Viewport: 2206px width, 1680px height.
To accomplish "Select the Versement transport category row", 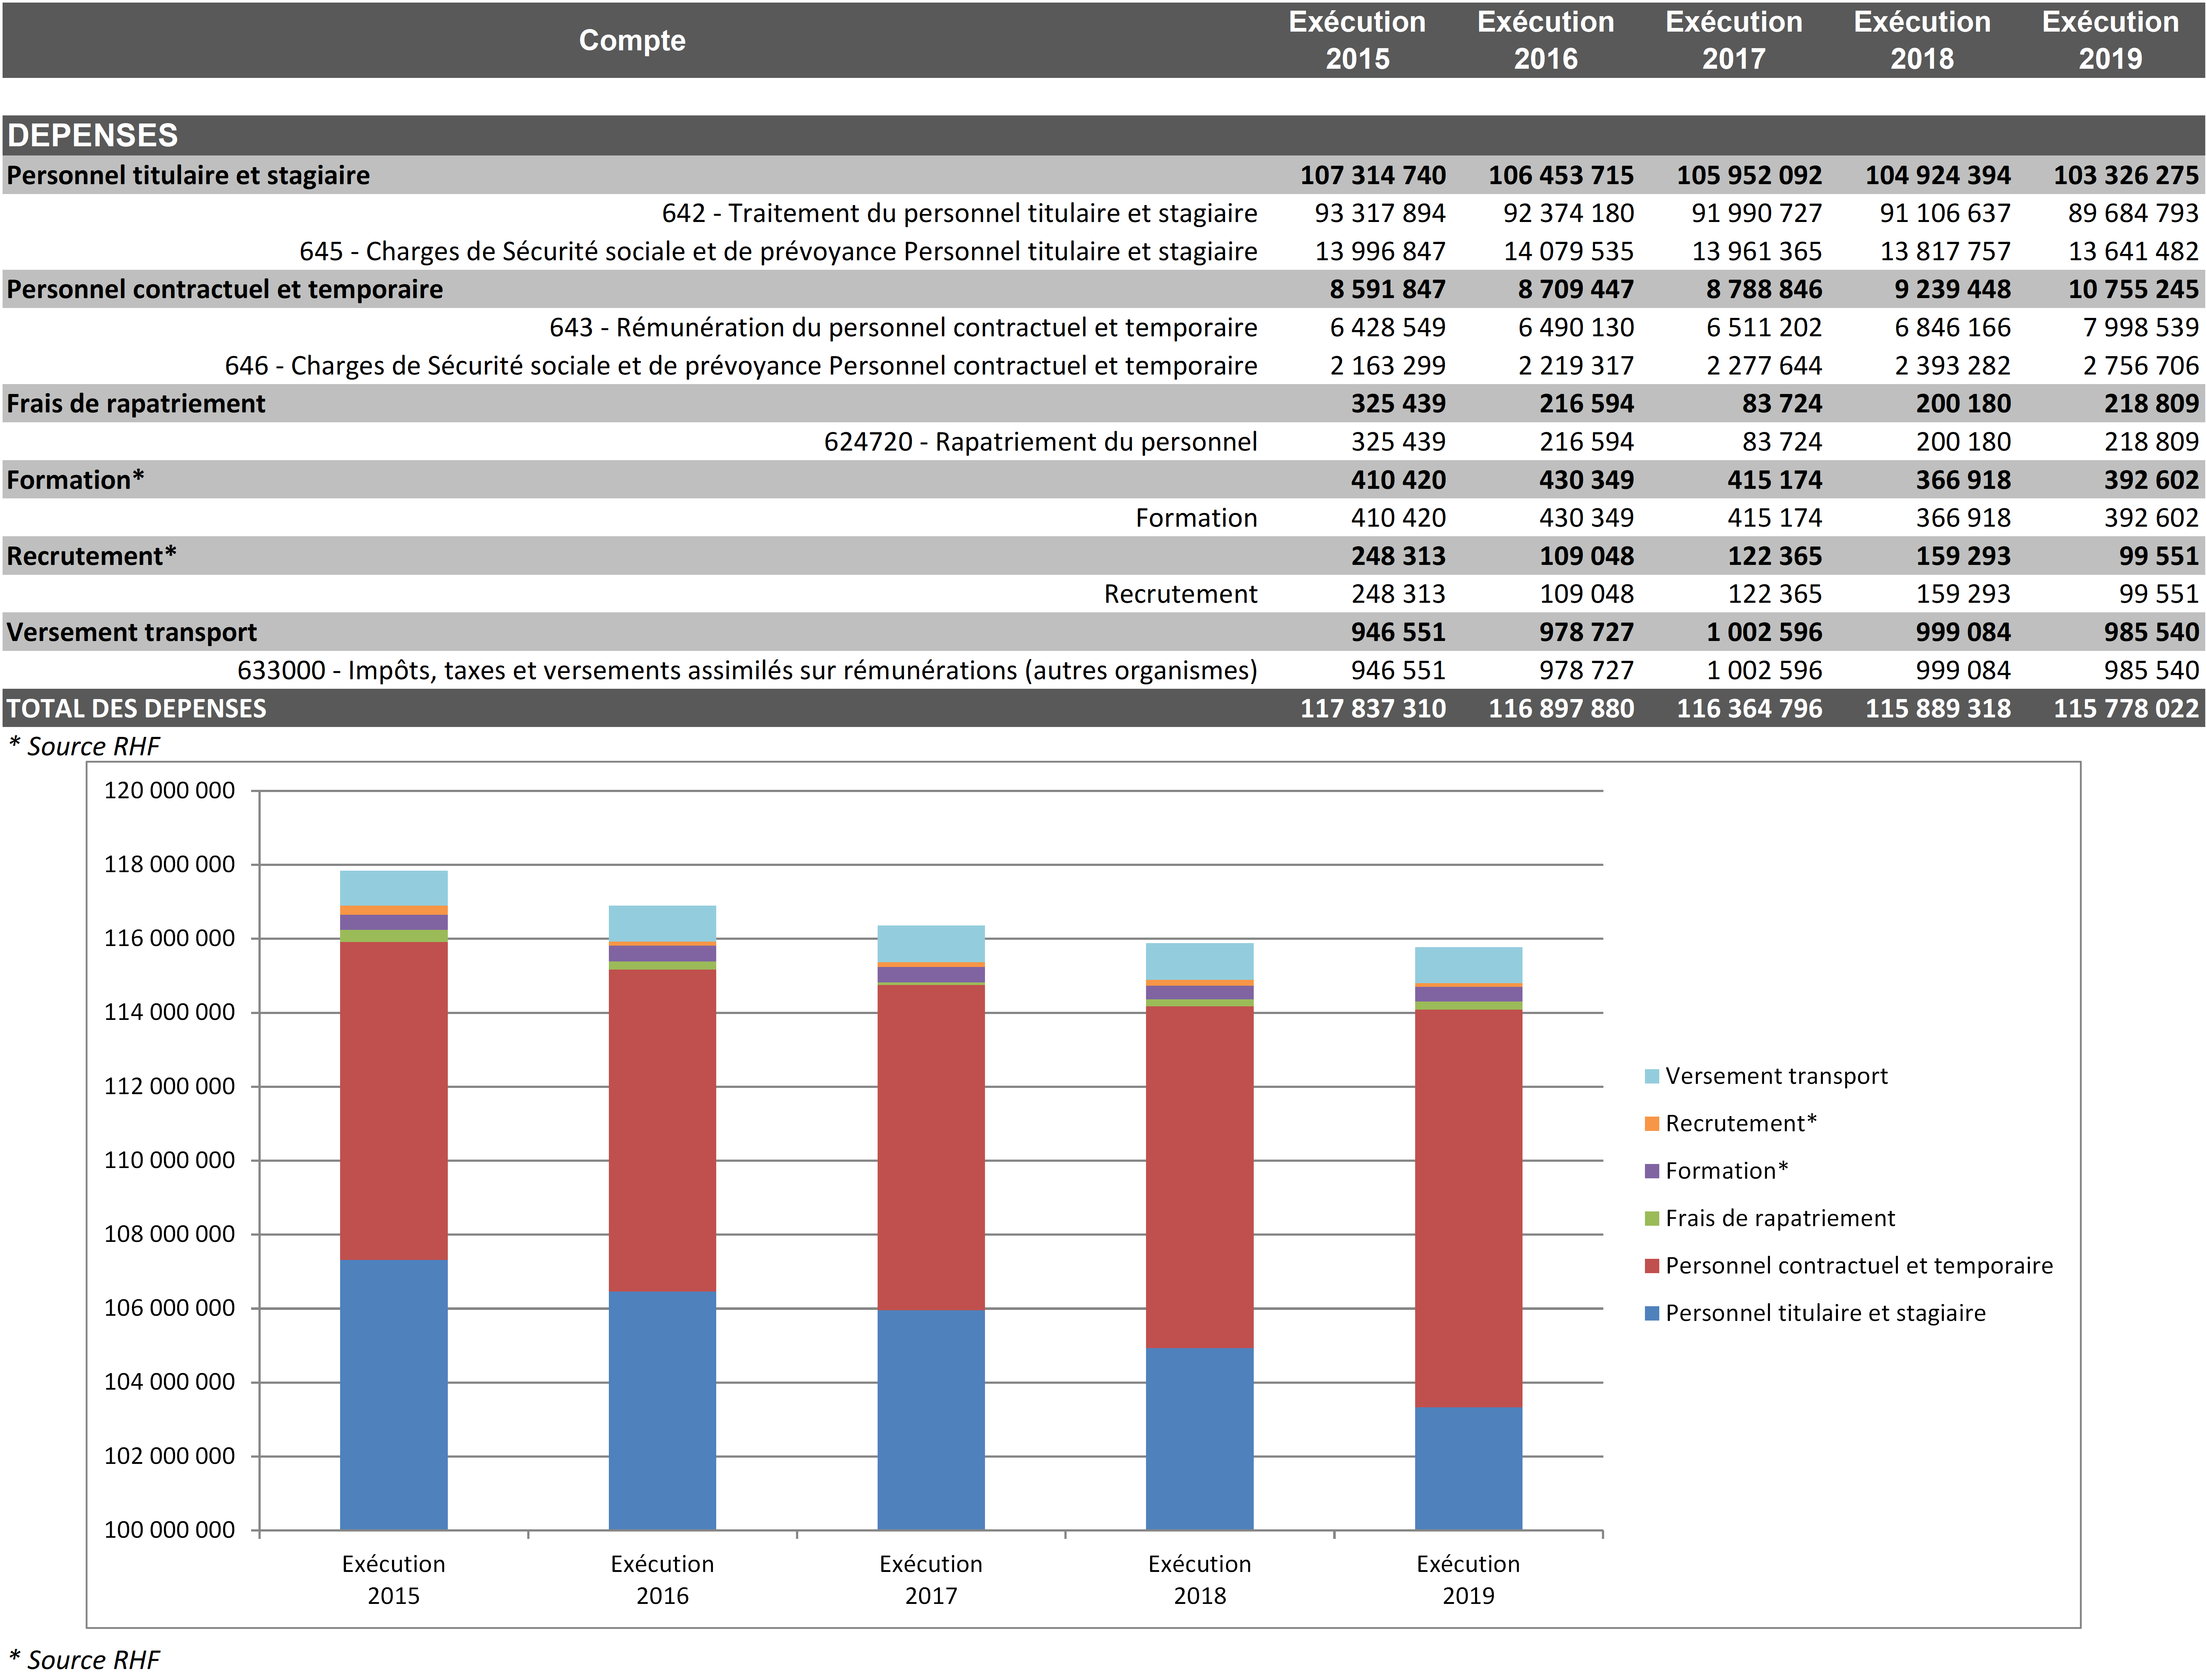I will click(132, 633).
